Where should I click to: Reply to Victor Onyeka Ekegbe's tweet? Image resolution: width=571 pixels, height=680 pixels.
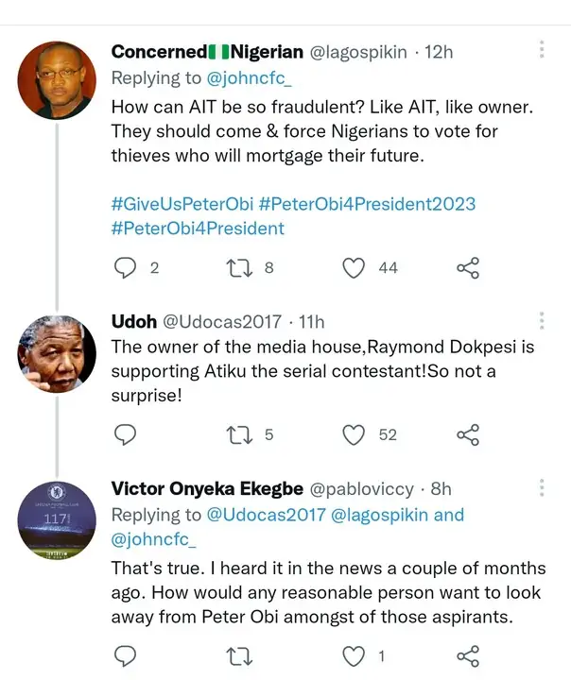[126, 655]
